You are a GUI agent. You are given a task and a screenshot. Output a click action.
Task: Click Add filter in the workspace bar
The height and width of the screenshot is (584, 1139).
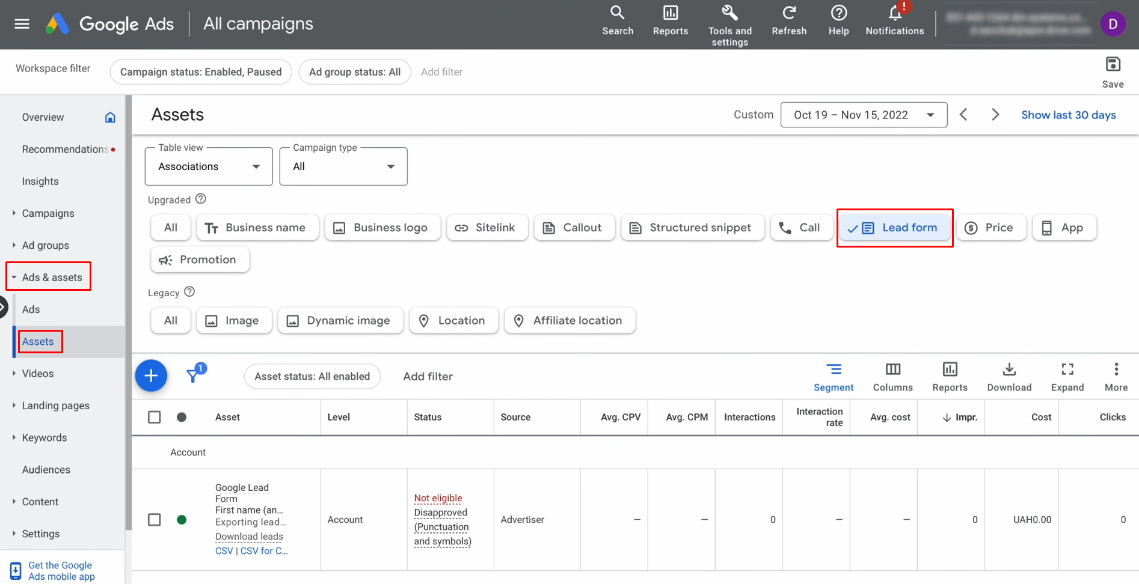pos(441,71)
